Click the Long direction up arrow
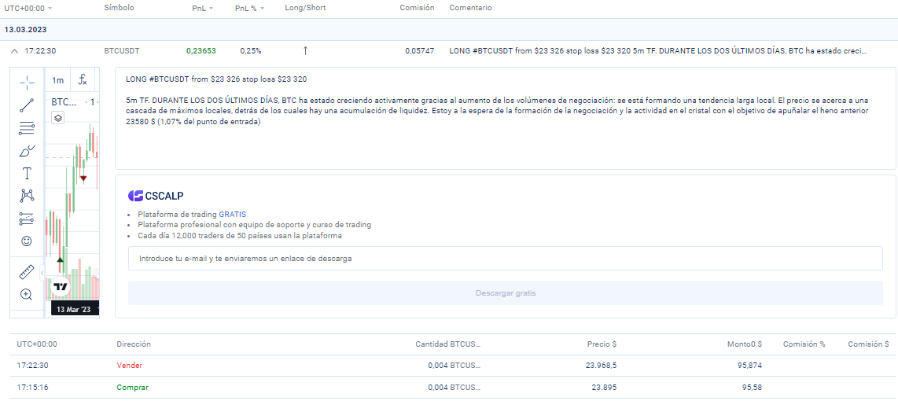Viewport: 898px width, 401px height. pyautogui.click(x=305, y=51)
